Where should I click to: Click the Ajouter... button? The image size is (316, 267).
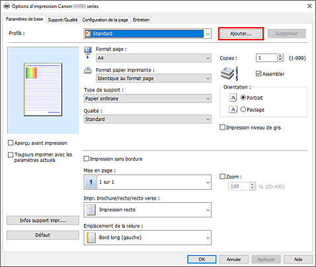[x=241, y=34]
